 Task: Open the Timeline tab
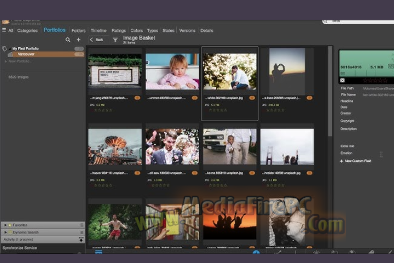click(99, 31)
